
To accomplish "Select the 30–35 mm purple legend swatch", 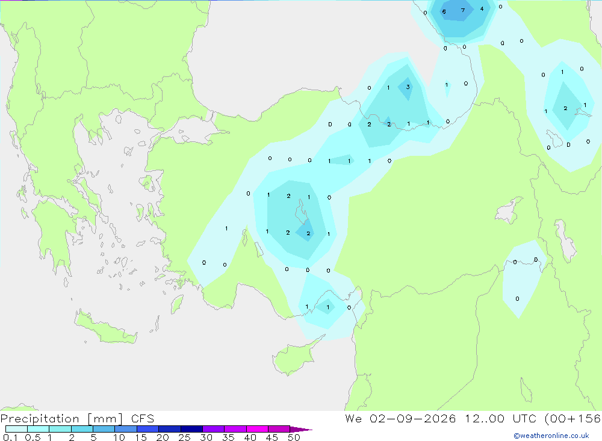I will 214,429.
